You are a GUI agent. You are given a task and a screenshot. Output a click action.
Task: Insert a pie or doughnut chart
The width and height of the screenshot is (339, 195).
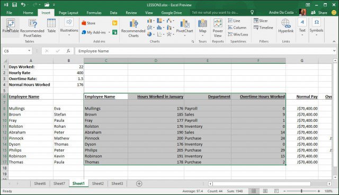150,34
